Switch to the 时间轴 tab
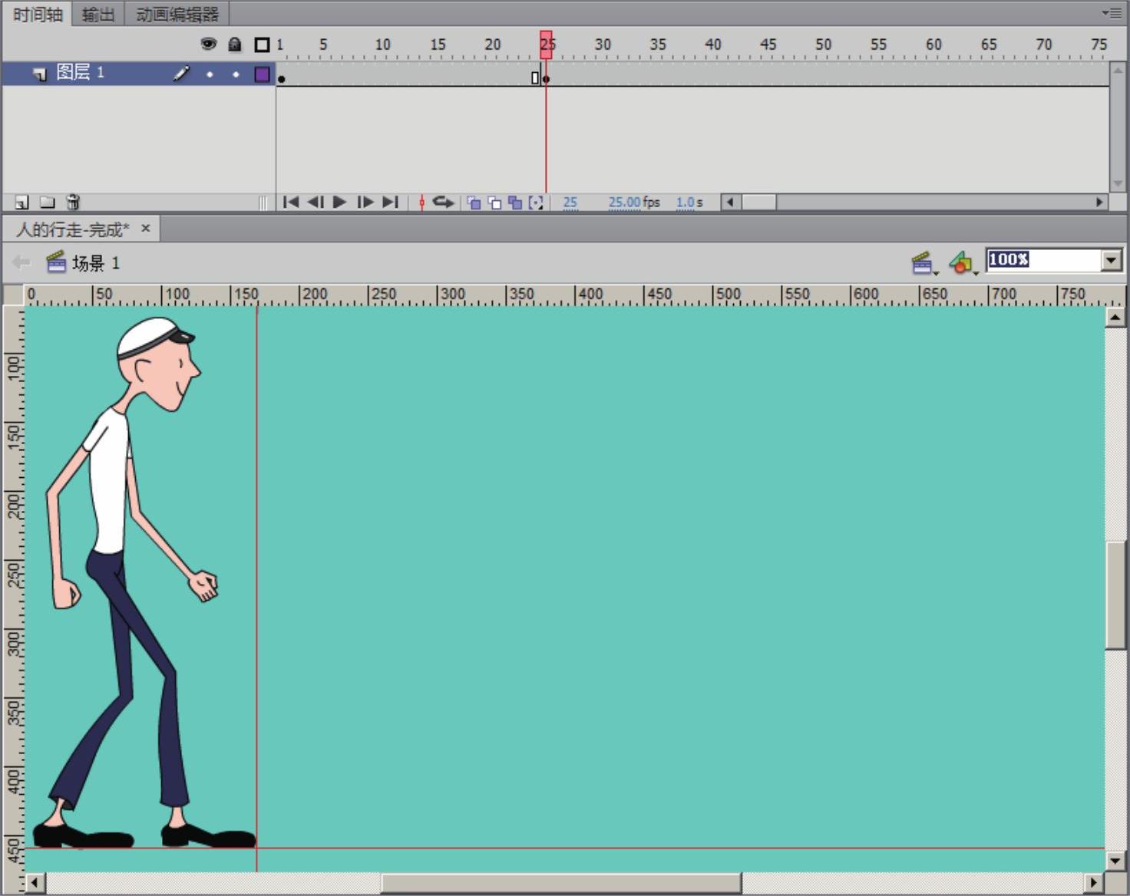 click(38, 14)
